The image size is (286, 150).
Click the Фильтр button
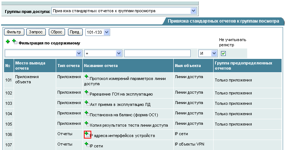pos(14,32)
